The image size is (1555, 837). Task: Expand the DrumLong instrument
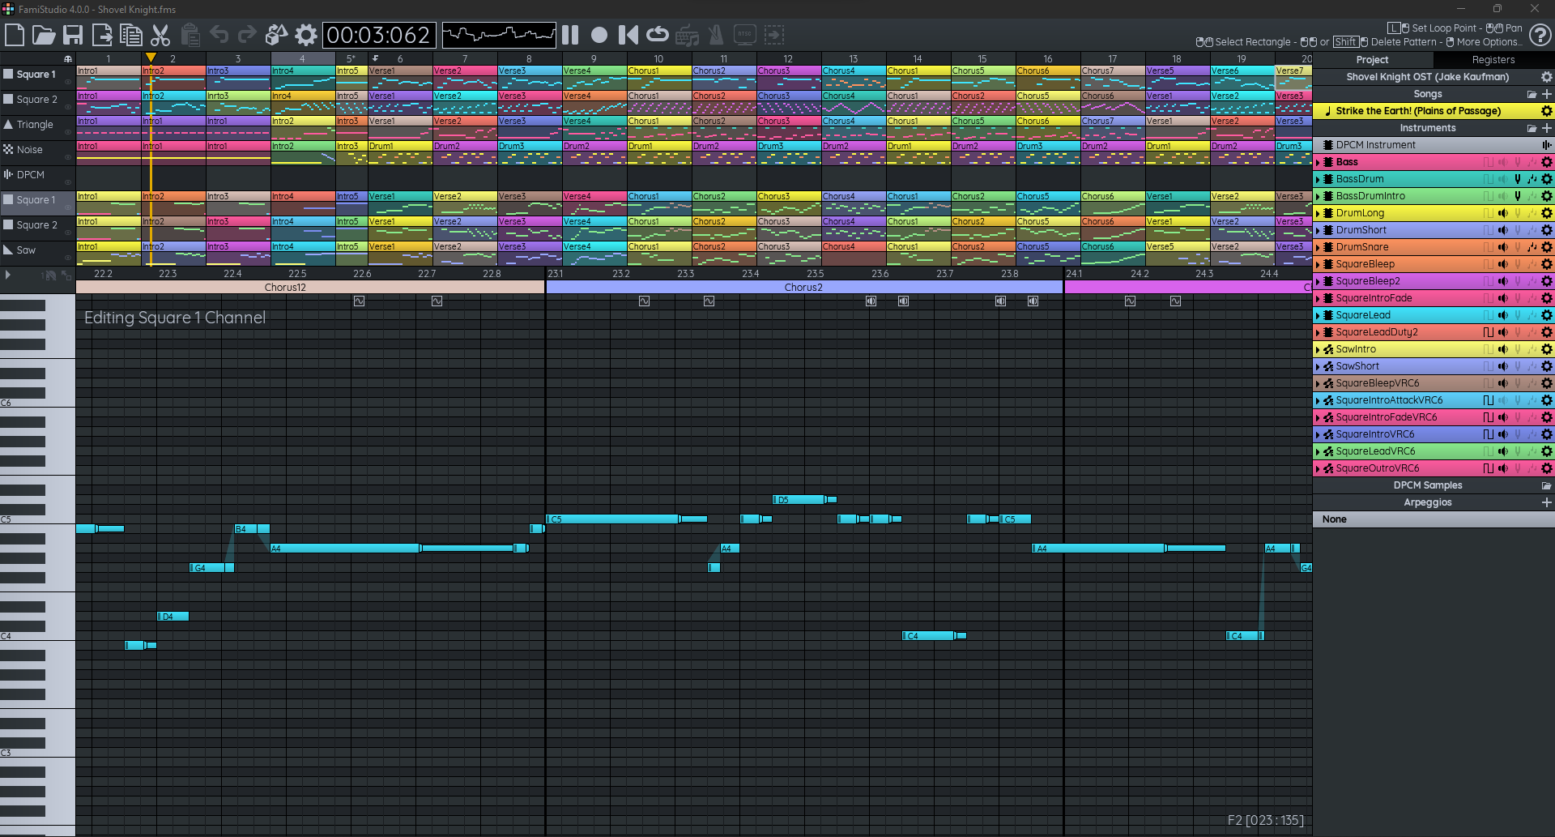tap(1318, 213)
